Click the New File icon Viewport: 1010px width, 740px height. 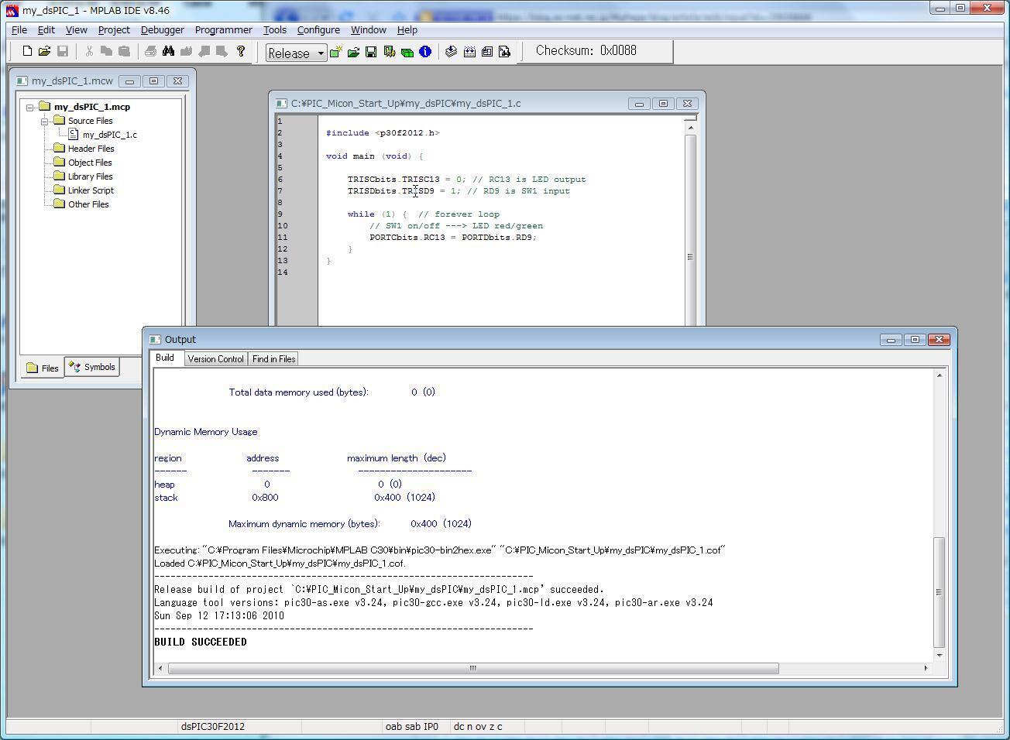click(x=27, y=52)
